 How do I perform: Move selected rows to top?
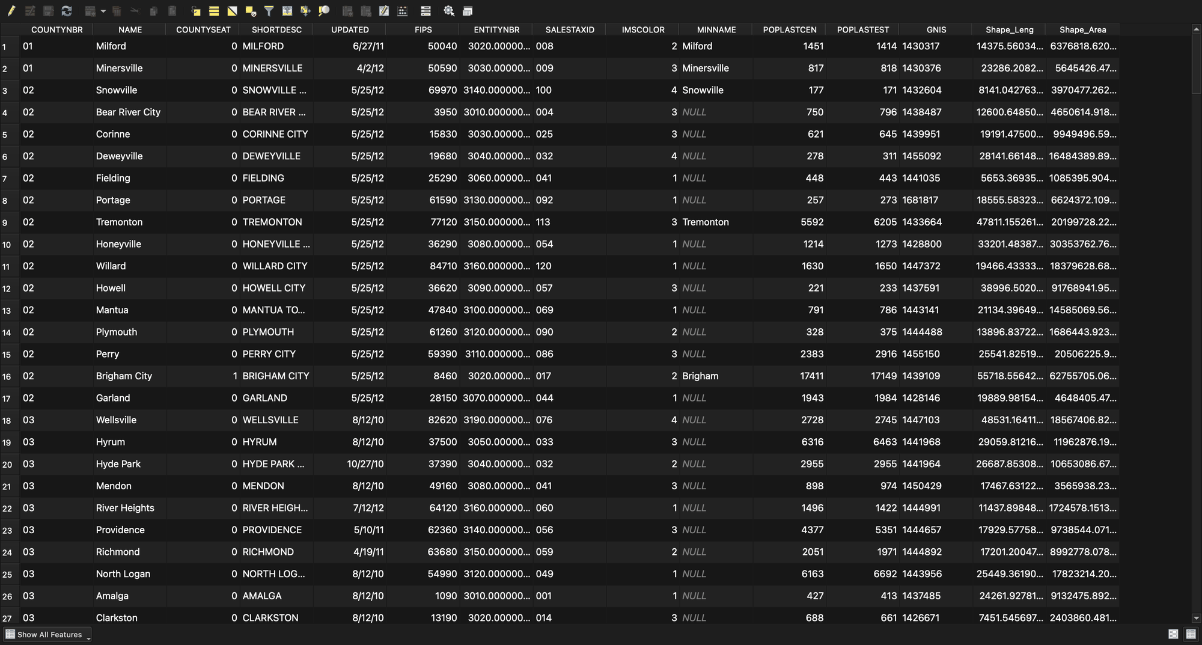(x=287, y=11)
